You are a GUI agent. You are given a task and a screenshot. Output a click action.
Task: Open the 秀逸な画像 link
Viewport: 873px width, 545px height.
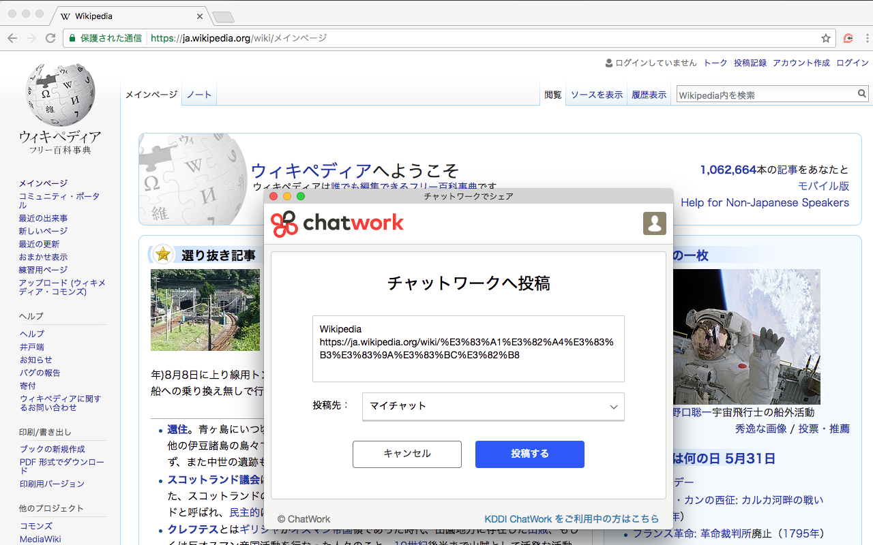760,429
